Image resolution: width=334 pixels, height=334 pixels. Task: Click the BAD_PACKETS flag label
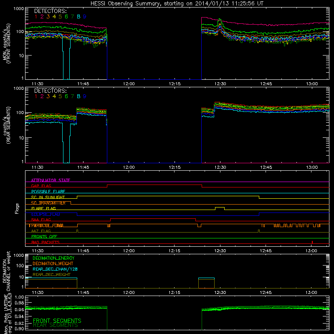coord(46,242)
